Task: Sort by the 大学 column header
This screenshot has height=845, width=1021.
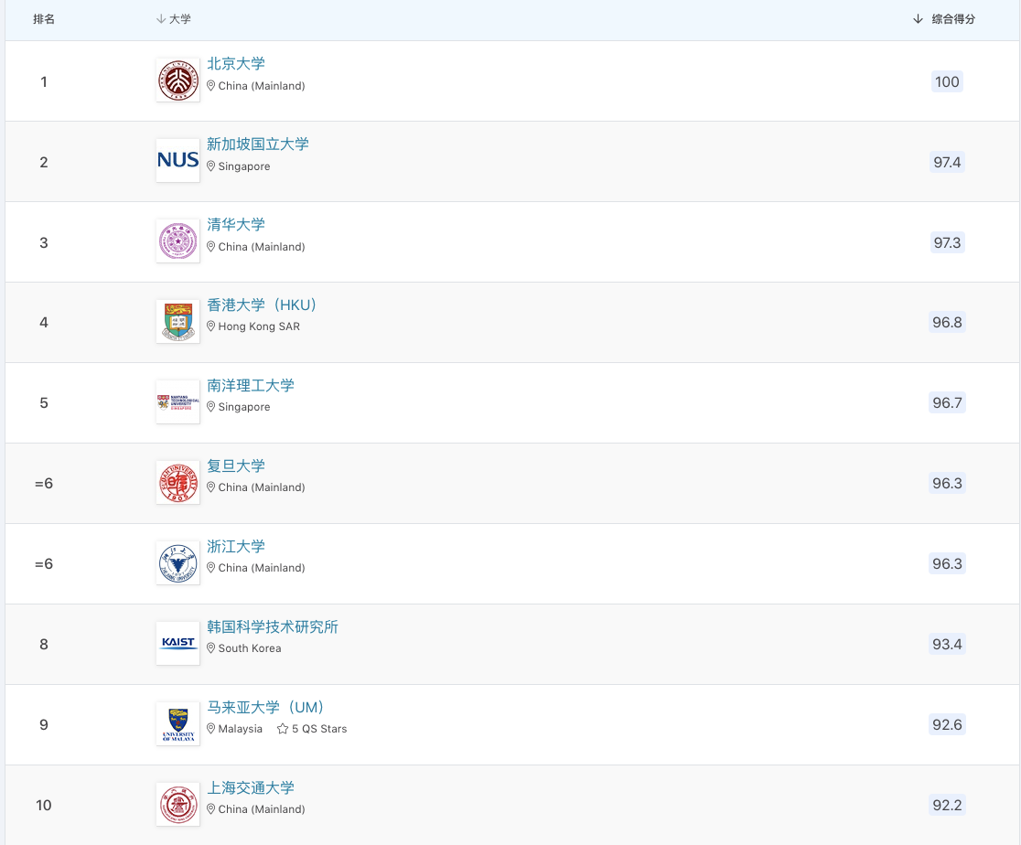Action: pyautogui.click(x=174, y=19)
